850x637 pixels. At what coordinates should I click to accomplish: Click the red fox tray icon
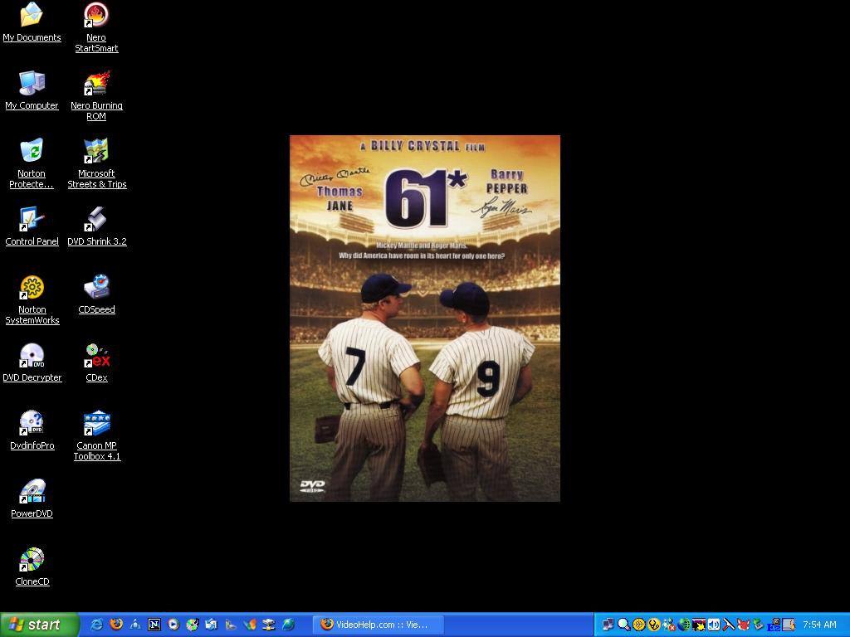tap(743, 625)
